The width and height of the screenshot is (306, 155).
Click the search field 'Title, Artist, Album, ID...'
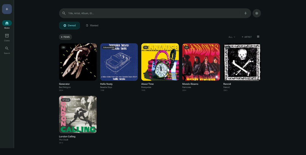(155, 13)
